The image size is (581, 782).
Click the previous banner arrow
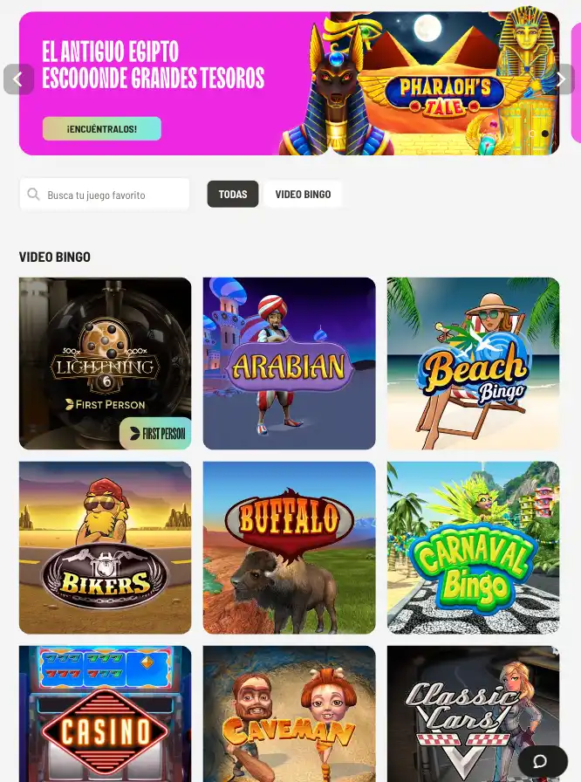[18, 79]
